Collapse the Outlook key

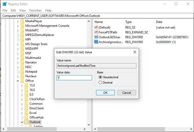pos(22,122)
